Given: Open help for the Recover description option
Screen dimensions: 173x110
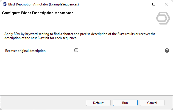Looking at the screenshot, I should [167, 50].
